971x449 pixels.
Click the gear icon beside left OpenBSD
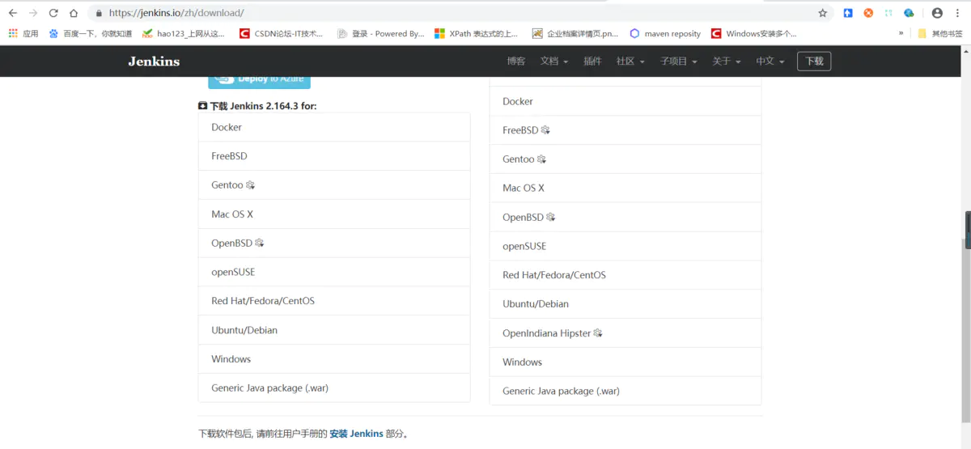260,243
